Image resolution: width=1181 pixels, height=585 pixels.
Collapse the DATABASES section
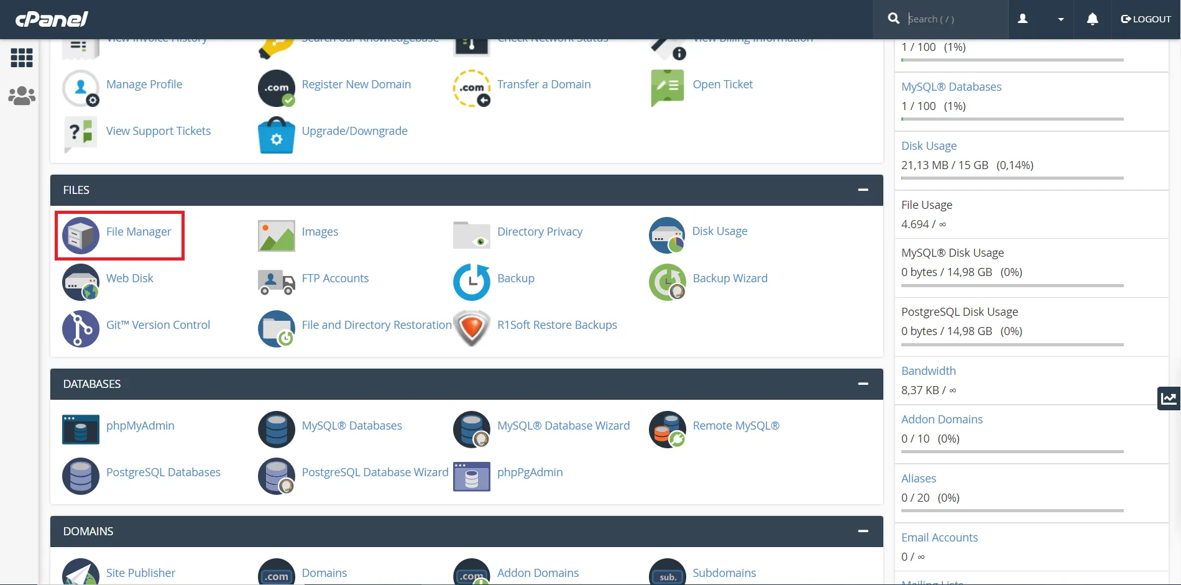click(x=863, y=384)
